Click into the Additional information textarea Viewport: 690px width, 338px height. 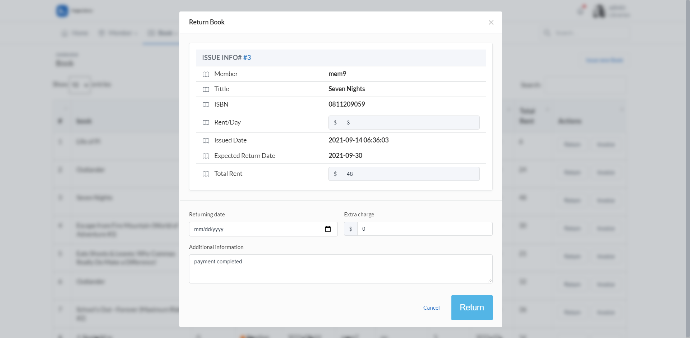tap(341, 269)
